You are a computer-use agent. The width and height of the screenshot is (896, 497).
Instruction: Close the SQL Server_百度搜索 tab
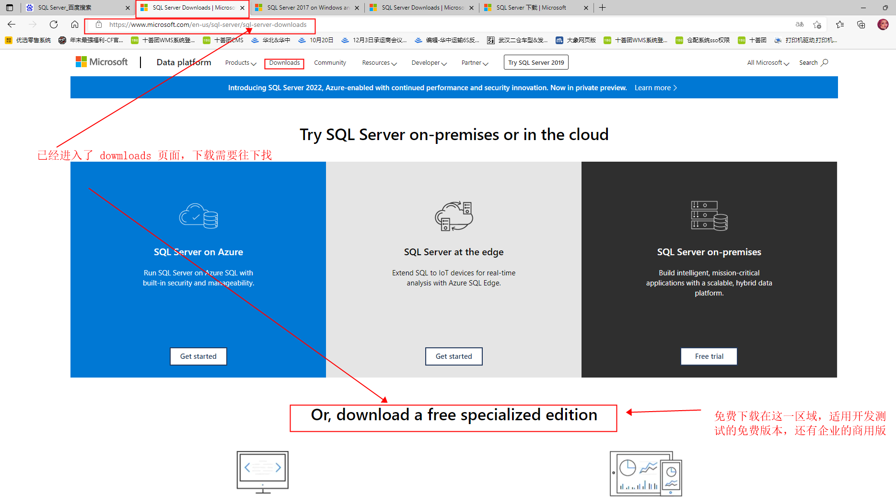pyautogui.click(x=128, y=8)
